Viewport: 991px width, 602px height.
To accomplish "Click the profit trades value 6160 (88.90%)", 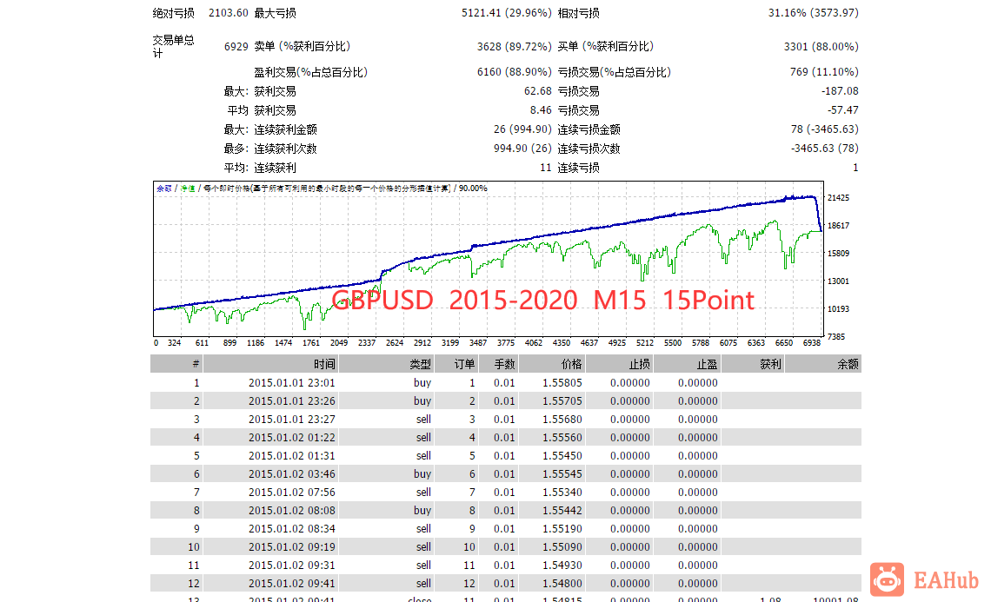I will point(515,72).
